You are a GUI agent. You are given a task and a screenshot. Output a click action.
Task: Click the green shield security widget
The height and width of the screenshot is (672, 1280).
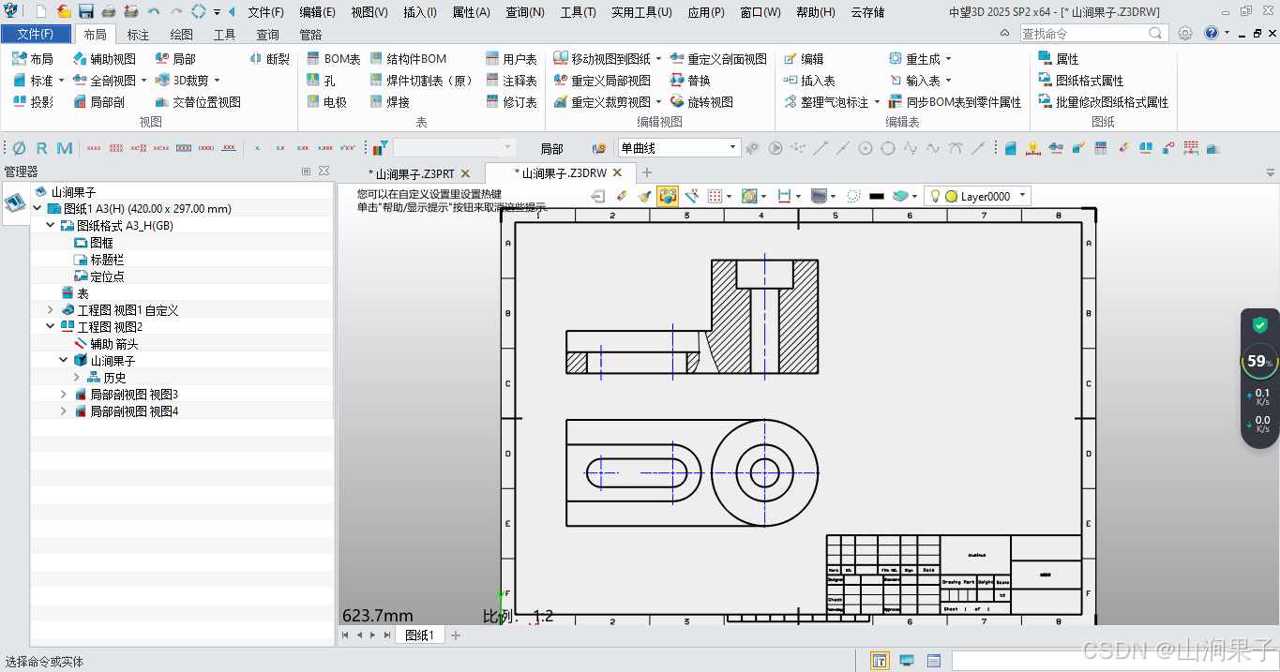point(1259,325)
